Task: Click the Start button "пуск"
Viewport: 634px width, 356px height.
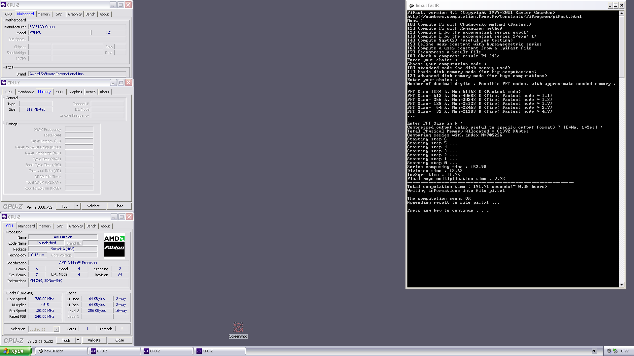Action: coord(16,351)
